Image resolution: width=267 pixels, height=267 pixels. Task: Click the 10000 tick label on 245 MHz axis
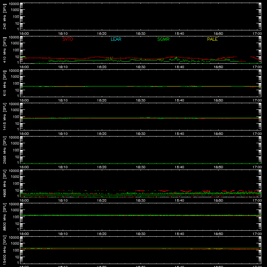tap(14, 4)
